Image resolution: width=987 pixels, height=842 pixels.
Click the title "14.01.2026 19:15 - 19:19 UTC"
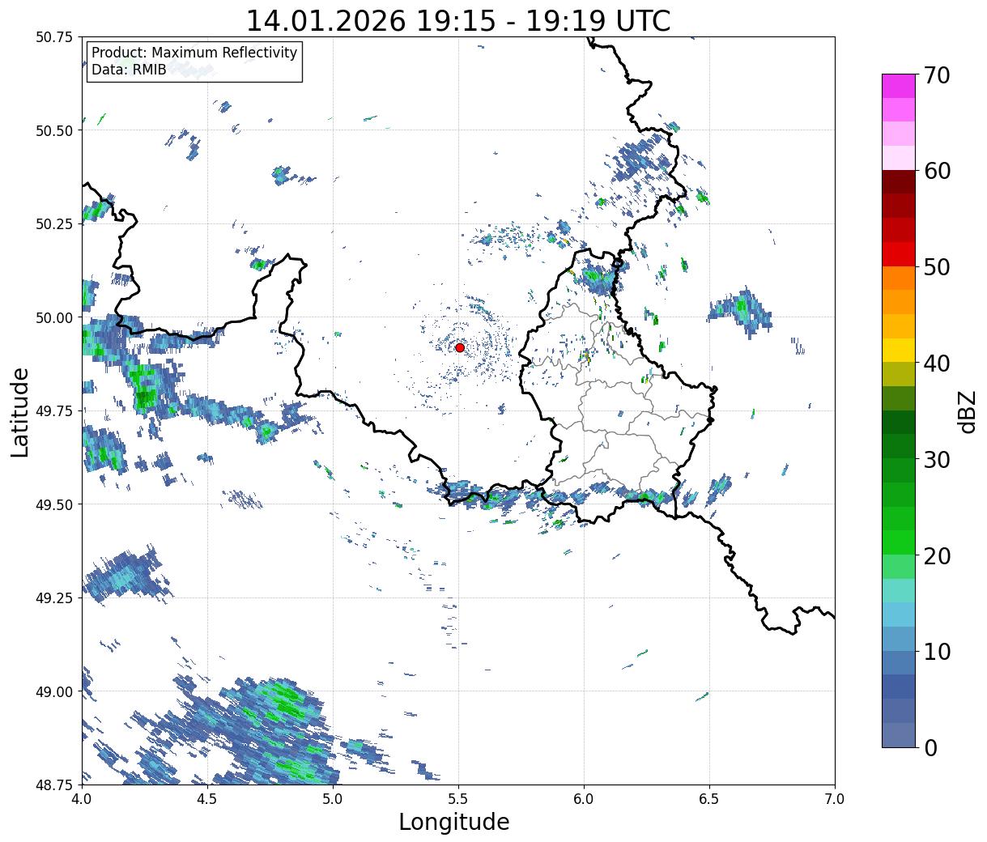458,20
